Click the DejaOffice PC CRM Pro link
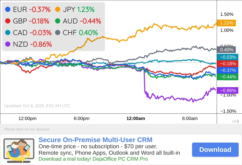This screenshot has width=242, height=165. [93, 159]
